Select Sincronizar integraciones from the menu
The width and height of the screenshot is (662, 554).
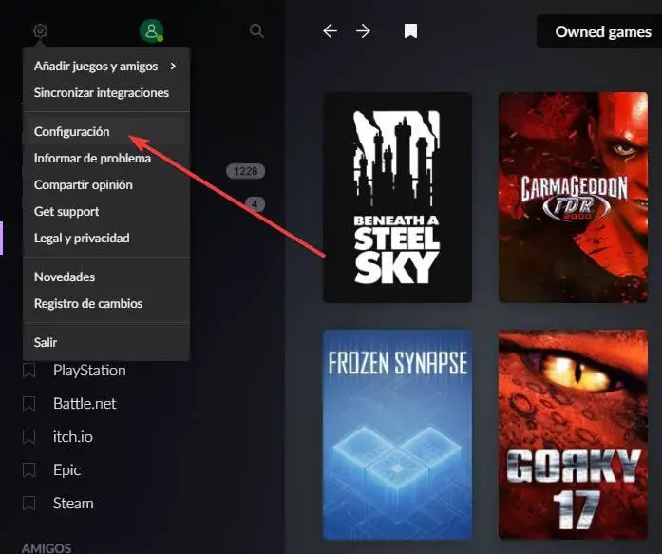point(106,93)
